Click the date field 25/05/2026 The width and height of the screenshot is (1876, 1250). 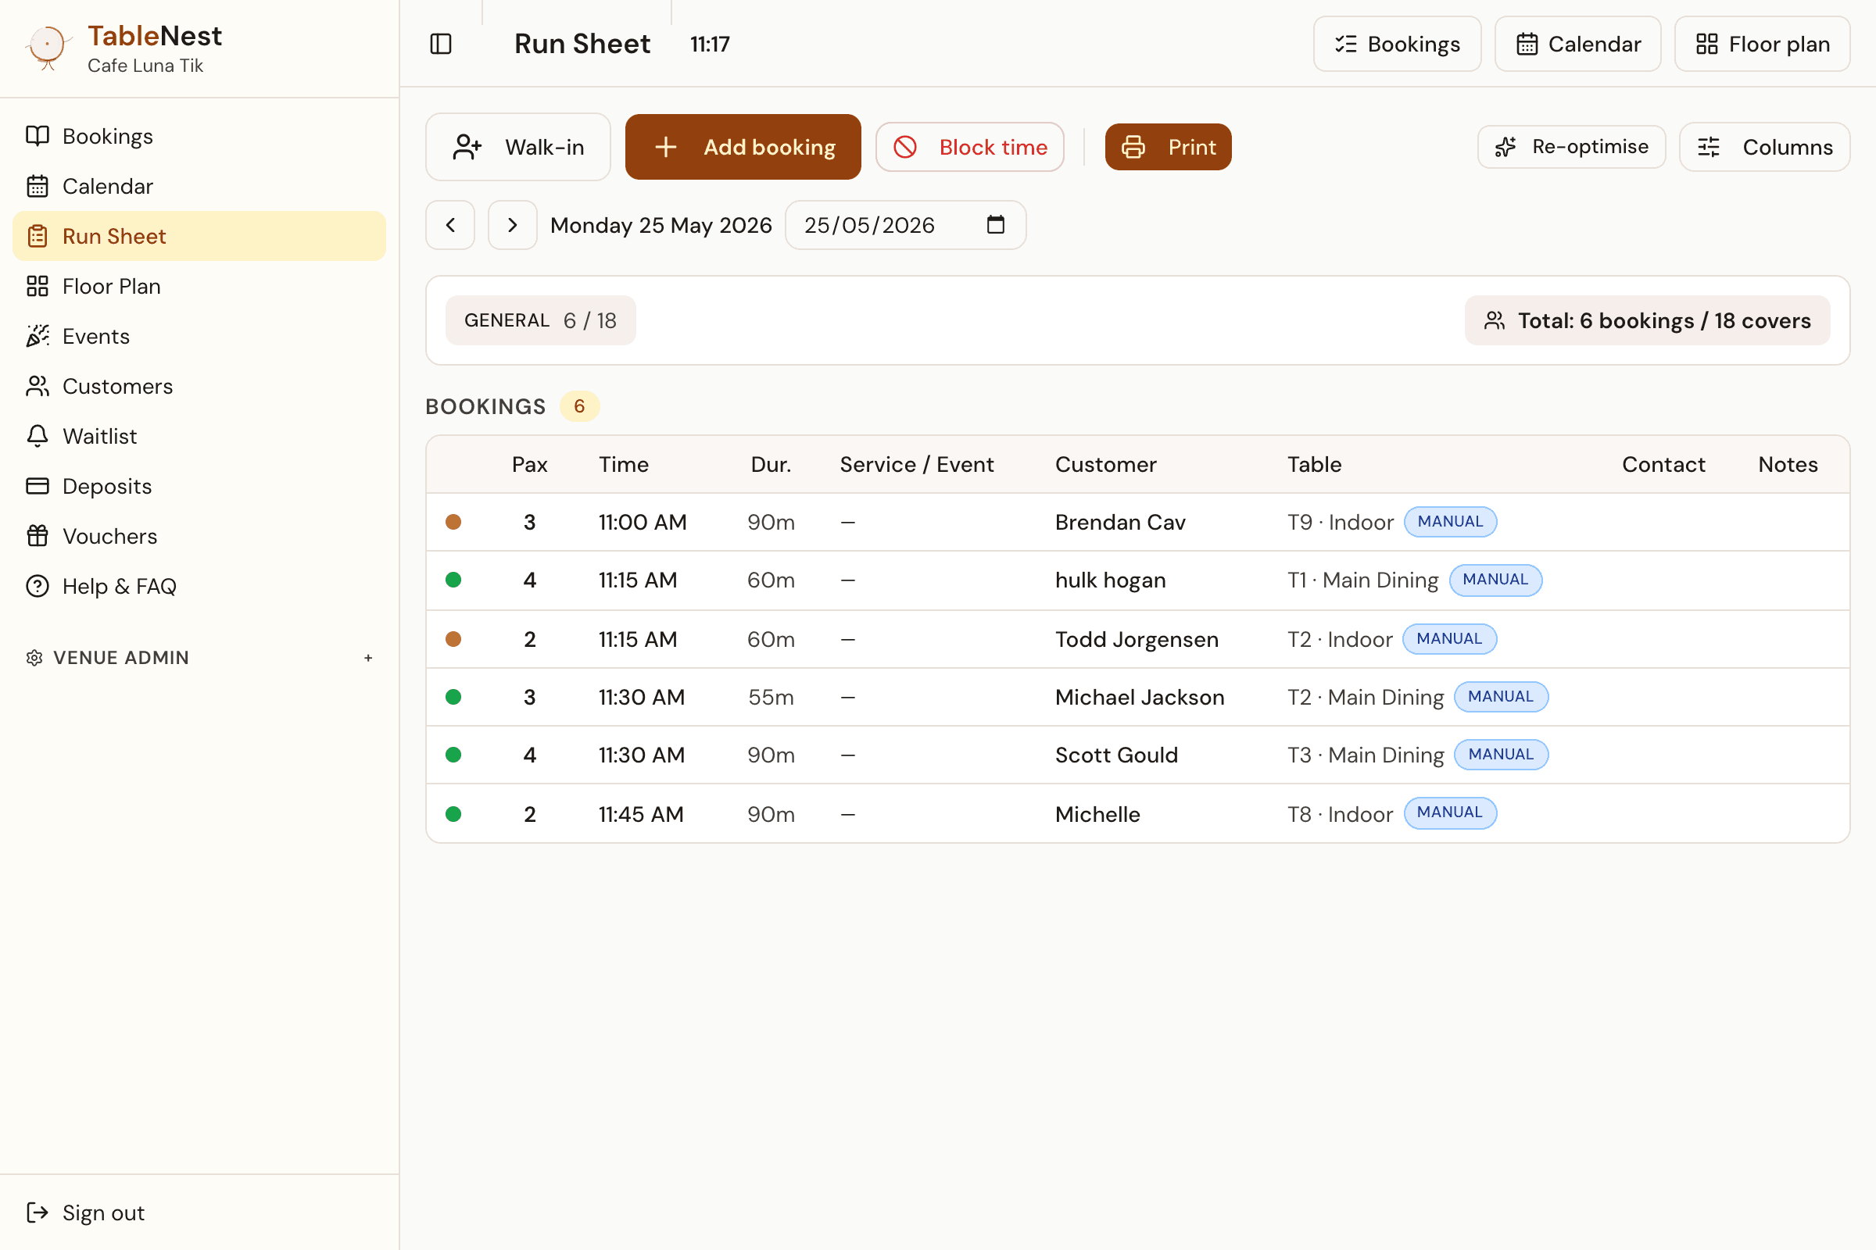tap(906, 225)
